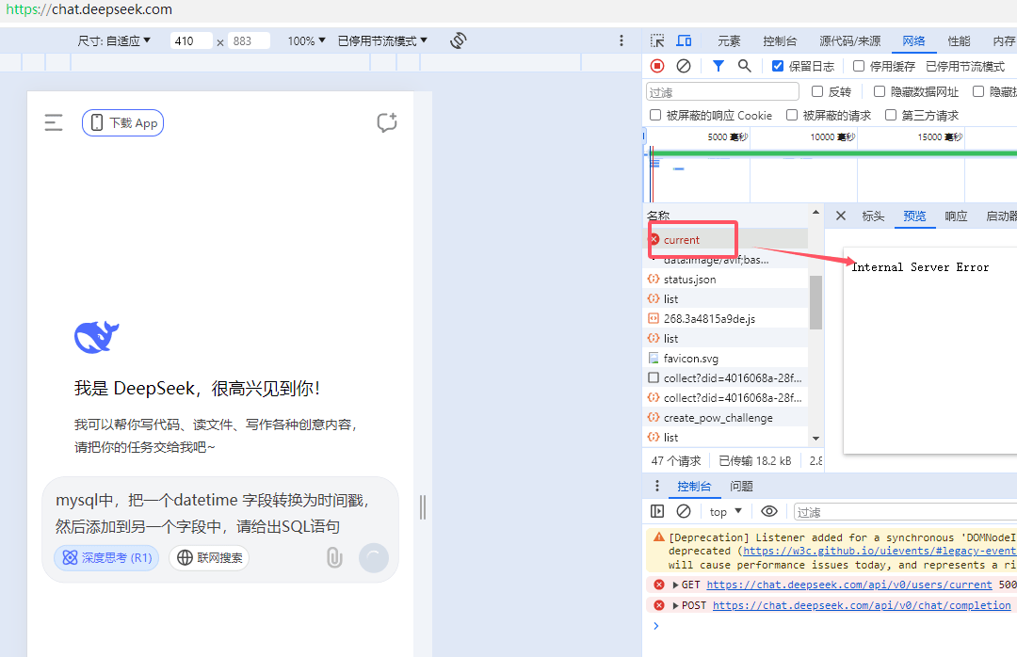Check the 被屏蔽的请求 checkbox
Viewport: 1017px width, 657px height.
[x=792, y=115]
